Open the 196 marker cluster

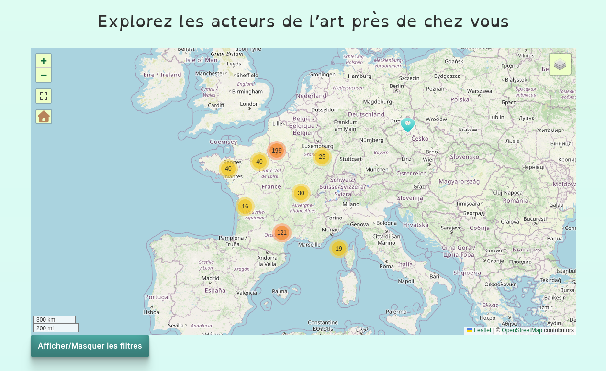(x=277, y=151)
